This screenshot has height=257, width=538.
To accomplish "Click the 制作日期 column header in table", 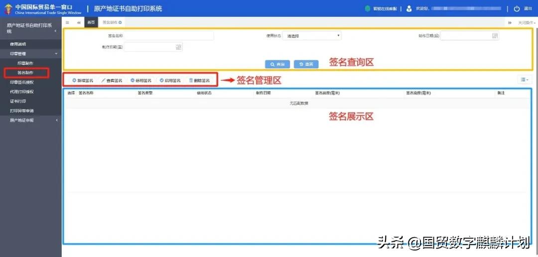I will pos(263,93).
